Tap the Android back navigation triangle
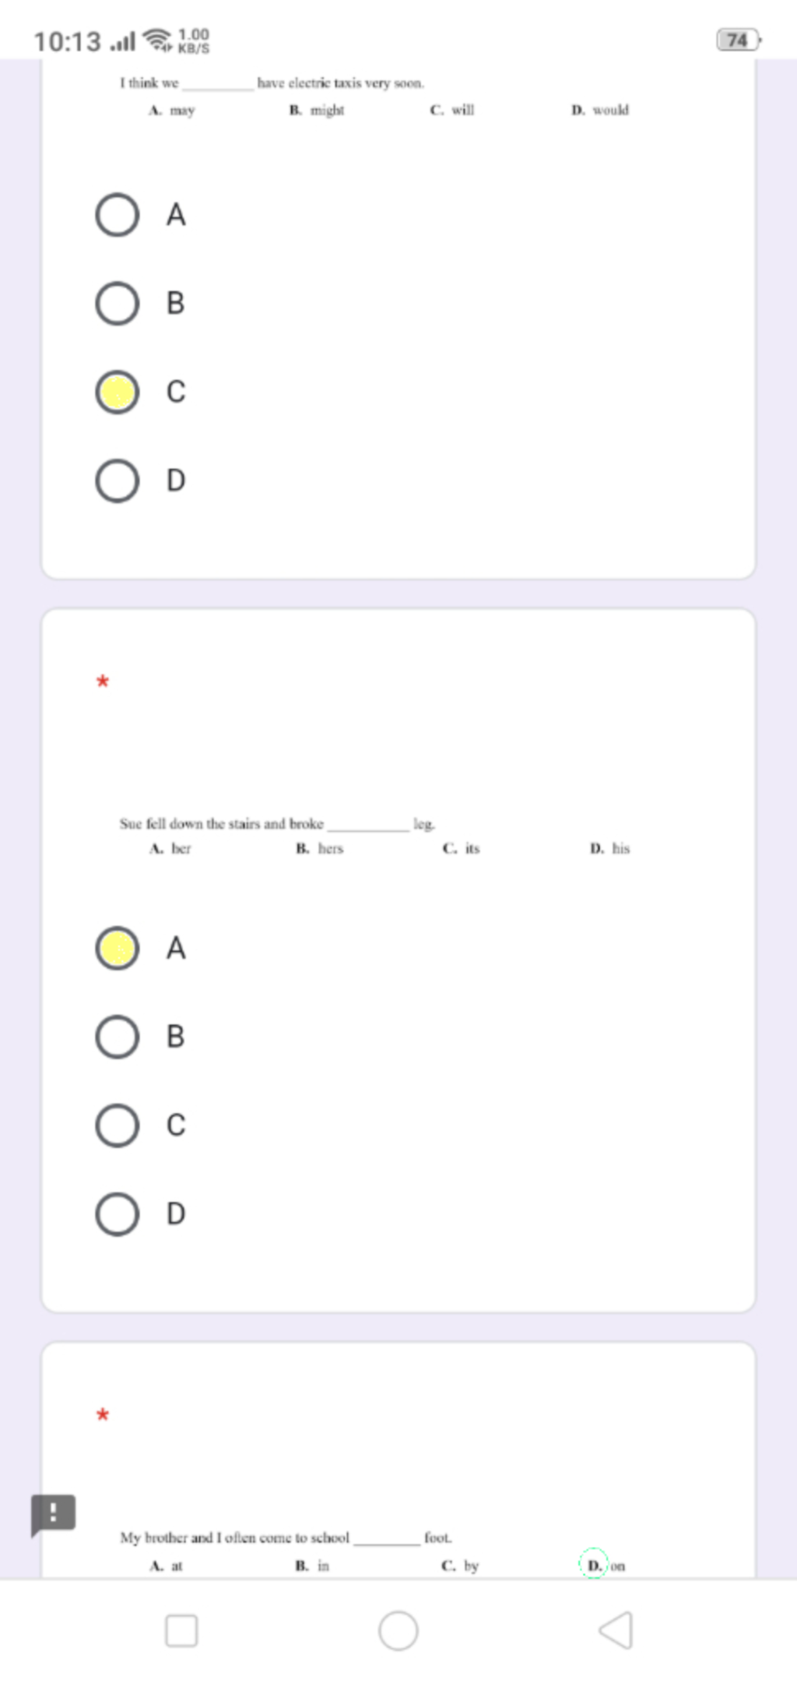The height and width of the screenshot is (1684, 797). pos(616,1630)
